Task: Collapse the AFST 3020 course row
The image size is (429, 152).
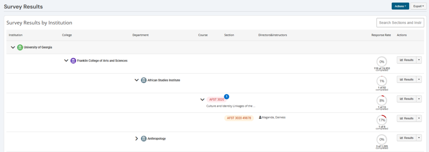Action: pos(202,100)
